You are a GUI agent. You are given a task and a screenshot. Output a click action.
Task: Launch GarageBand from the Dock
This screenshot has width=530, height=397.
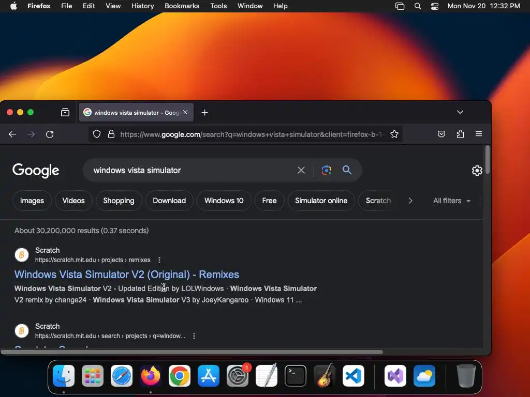324,376
